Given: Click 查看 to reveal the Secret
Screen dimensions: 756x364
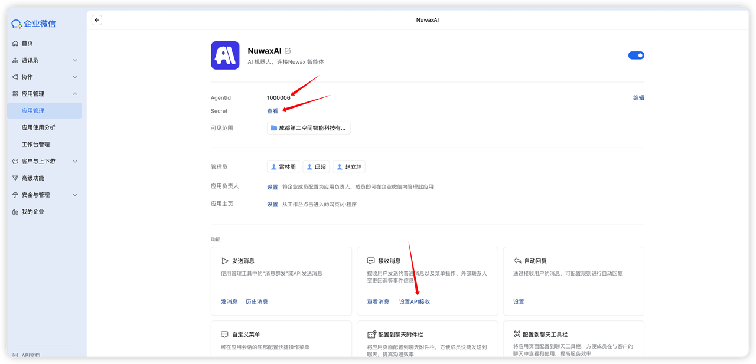Looking at the screenshot, I should [x=272, y=111].
